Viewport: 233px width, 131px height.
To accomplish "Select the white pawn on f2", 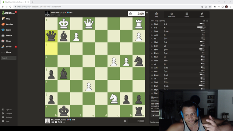I will 76,36.
